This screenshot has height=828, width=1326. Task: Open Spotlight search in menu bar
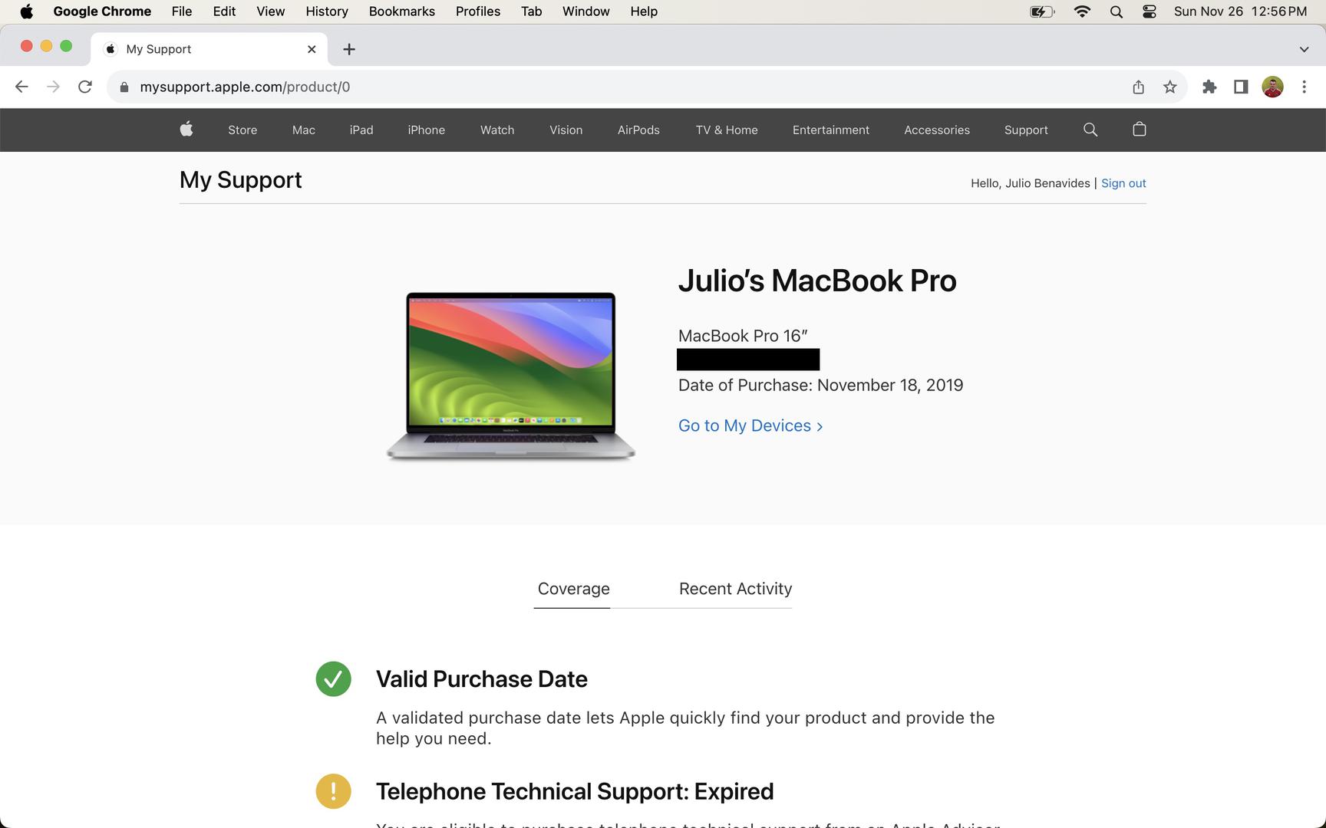point(1117,11)
